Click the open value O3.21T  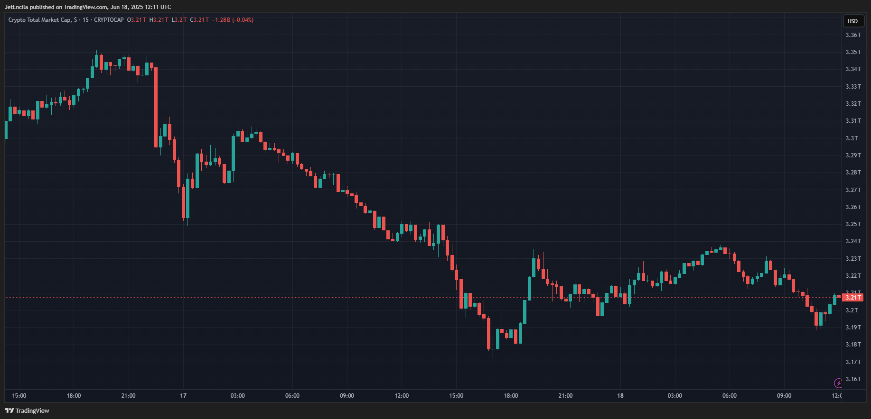tap(137, 20)
